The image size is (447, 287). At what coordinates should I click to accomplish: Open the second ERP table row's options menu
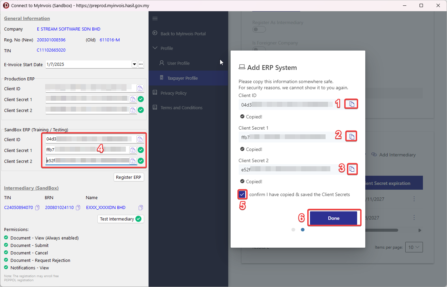414,217
